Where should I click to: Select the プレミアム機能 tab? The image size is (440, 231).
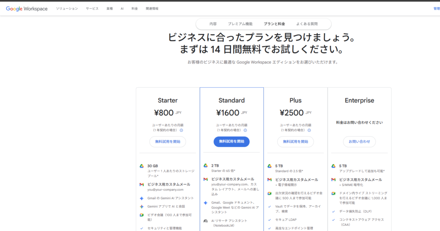(x=240, y=24)
